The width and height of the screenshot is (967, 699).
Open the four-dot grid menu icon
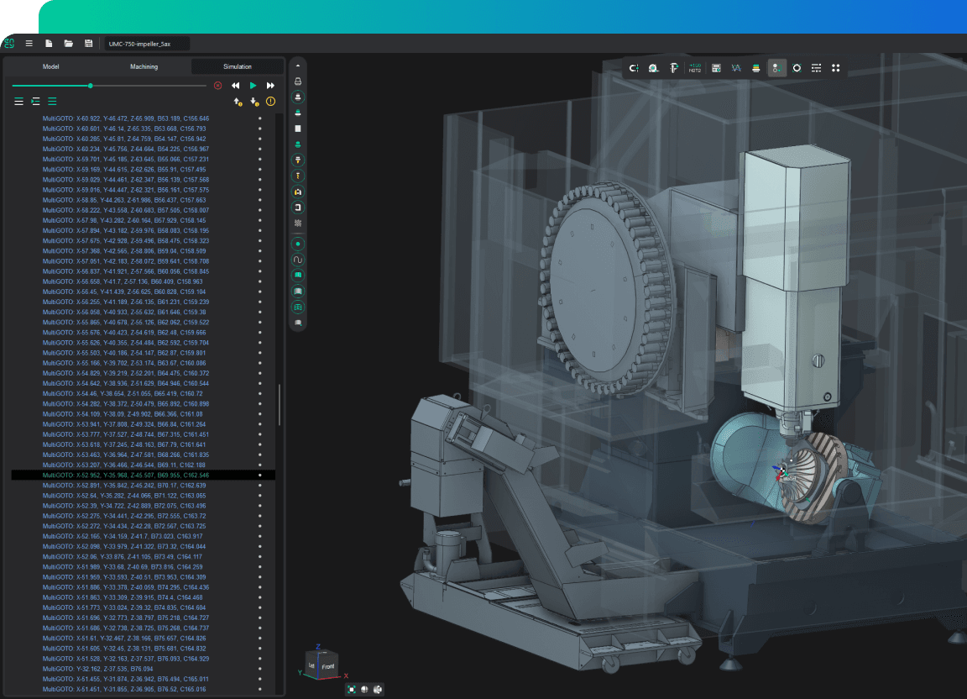coord(836,68)
